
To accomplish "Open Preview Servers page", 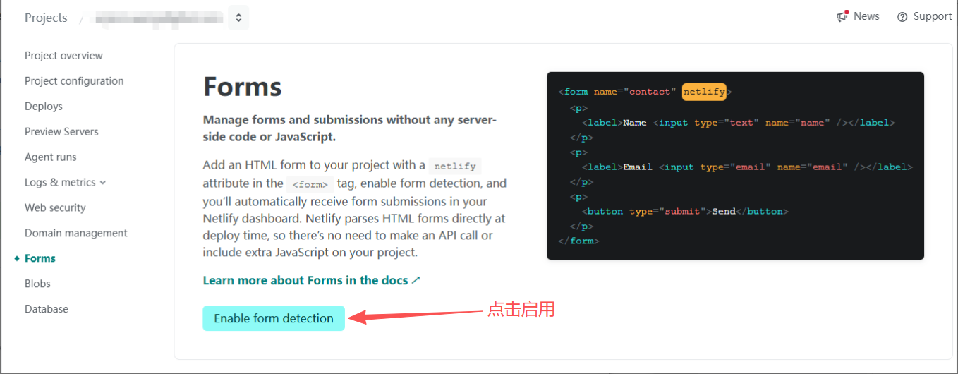I will pyautogui.click(x=61, y=132).
